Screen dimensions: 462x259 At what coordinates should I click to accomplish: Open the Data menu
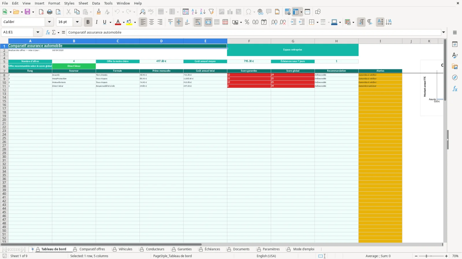coord(96,3)
